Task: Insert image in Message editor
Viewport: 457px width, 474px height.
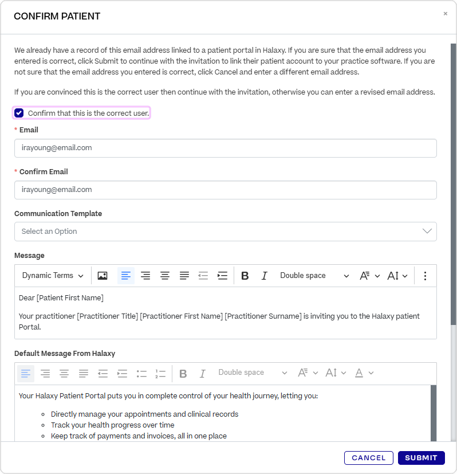Action: tap(103, 276)
